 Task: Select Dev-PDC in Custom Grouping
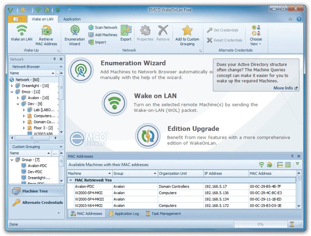[x=35, y=172]
